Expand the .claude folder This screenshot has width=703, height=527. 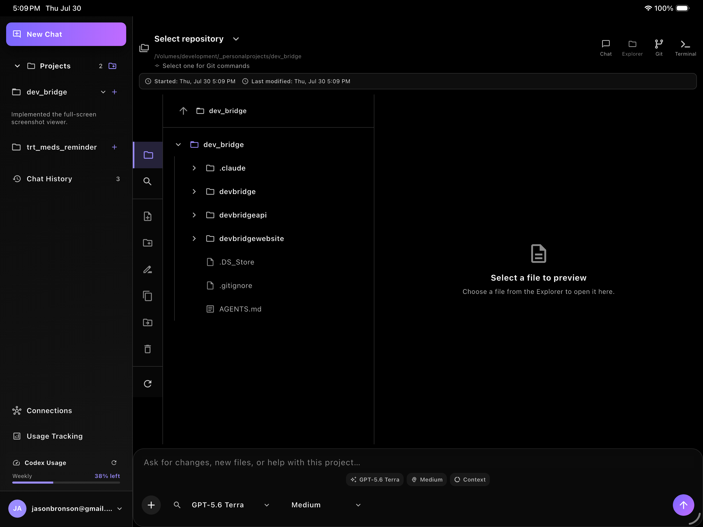pos(194,168)
